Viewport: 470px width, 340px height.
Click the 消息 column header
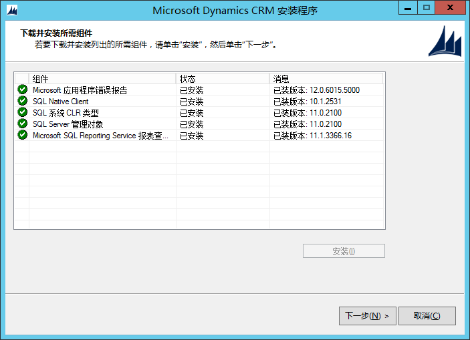326,79
